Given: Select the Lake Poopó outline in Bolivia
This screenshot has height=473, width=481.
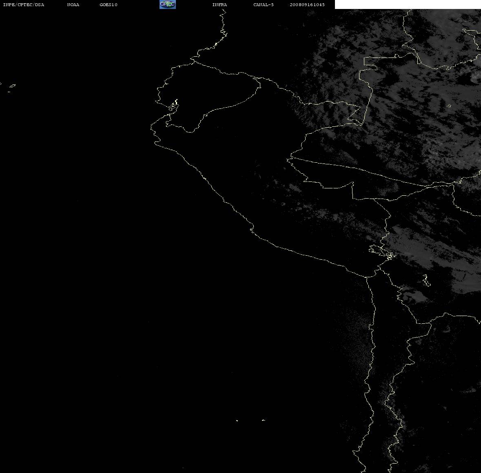Looking at the screenshot, I should 426,280.
